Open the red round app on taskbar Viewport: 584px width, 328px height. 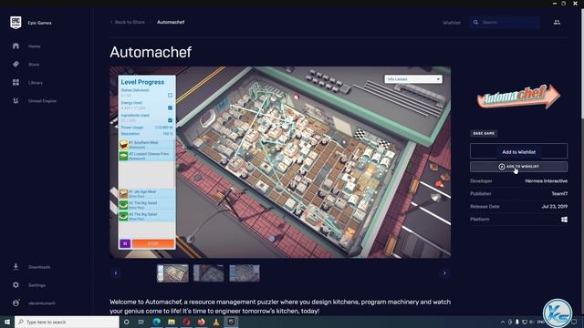[x=186, y=322]
